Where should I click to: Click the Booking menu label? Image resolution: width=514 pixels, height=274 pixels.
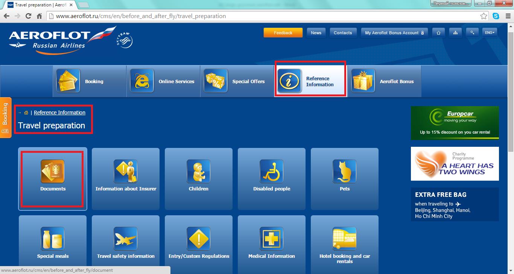coord(94,81)
